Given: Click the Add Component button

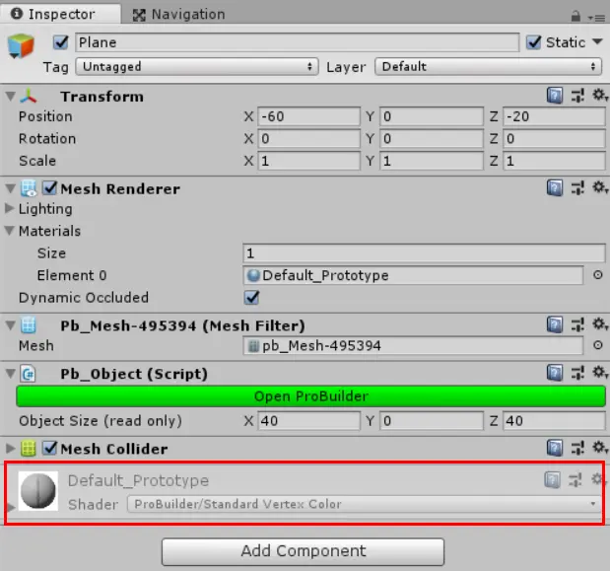Looking at the screenshot, I should (303, 551).
